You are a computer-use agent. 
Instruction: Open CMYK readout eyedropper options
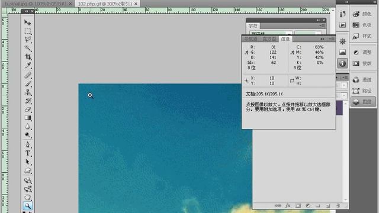click(x=292, y=53)
